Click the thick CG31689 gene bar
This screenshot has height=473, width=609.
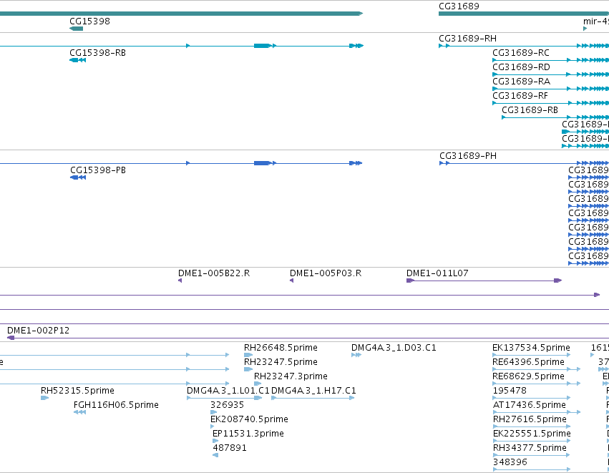tap(524, 14)
